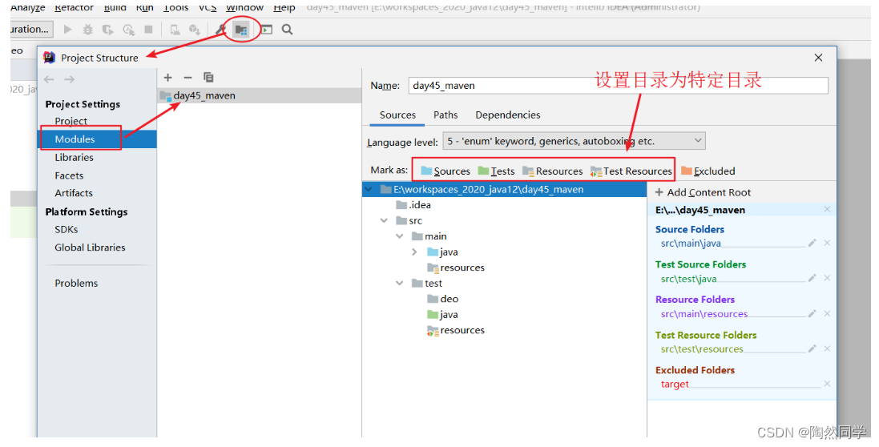
Task: Collapse the content root E:\workspaces tree node
Action: (x=369, y=189)
